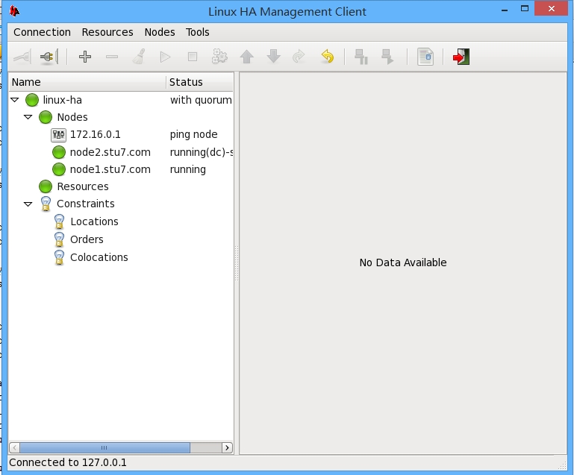Image resolution: width=574 pixels, height=475 pixels.
Task: Collapse the Constraints tree branch
Action: (28, 204)
